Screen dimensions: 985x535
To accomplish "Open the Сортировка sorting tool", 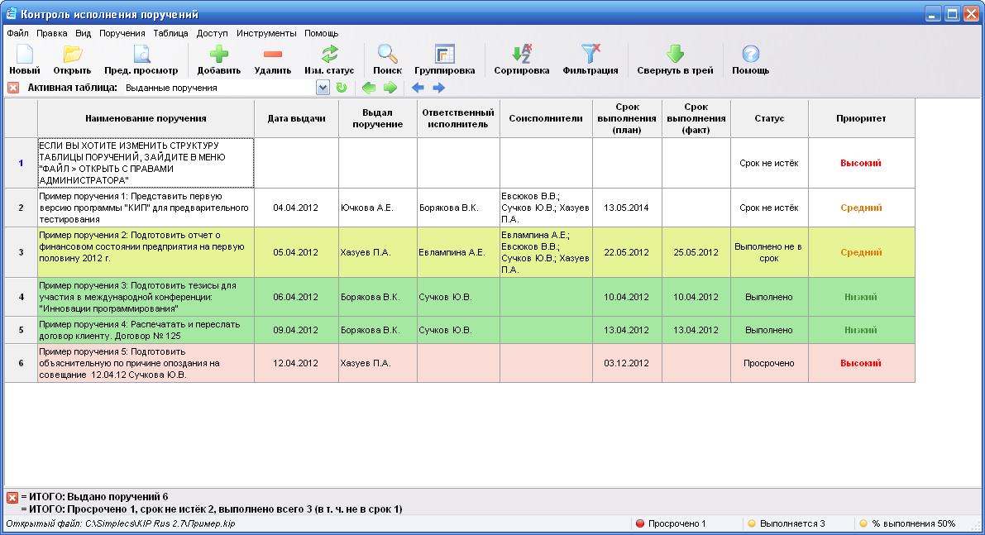I will click(x=521, y=60).
